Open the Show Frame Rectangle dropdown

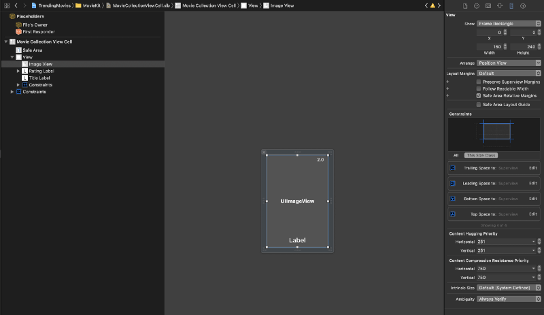[508, 23]
